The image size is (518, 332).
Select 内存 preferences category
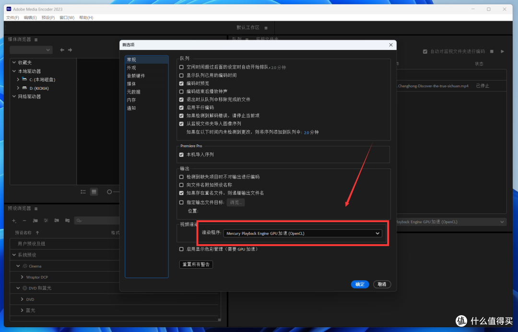131,100
